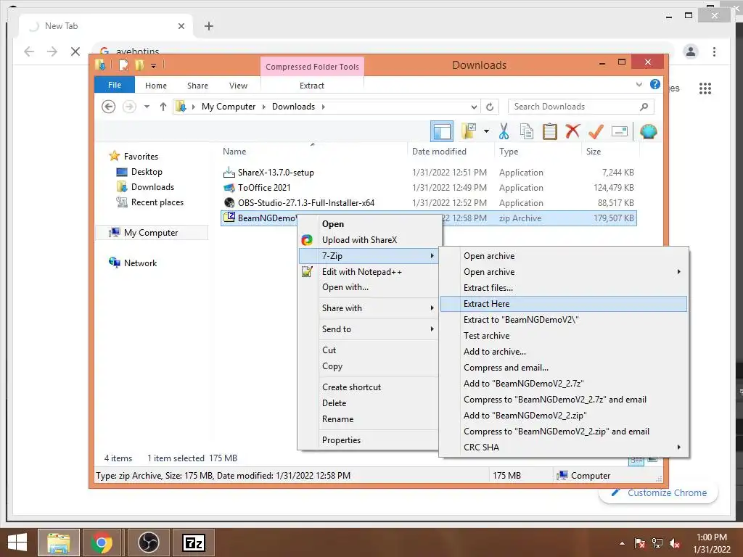Go up one folder level arrow
This screenshot has height=557, width=743.
pos(163,107)
